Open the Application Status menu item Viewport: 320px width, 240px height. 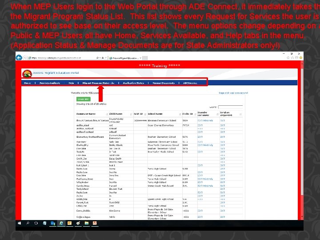point(133,83)
